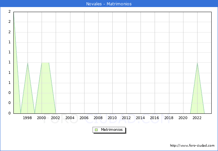Click the 2008 x-axis label
The width and height of the screenshot is (218, 151).
[98, 118]
